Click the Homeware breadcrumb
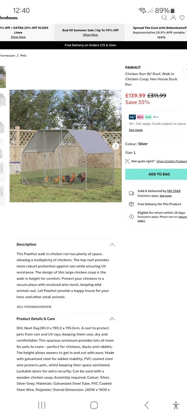 click(7, 55)
